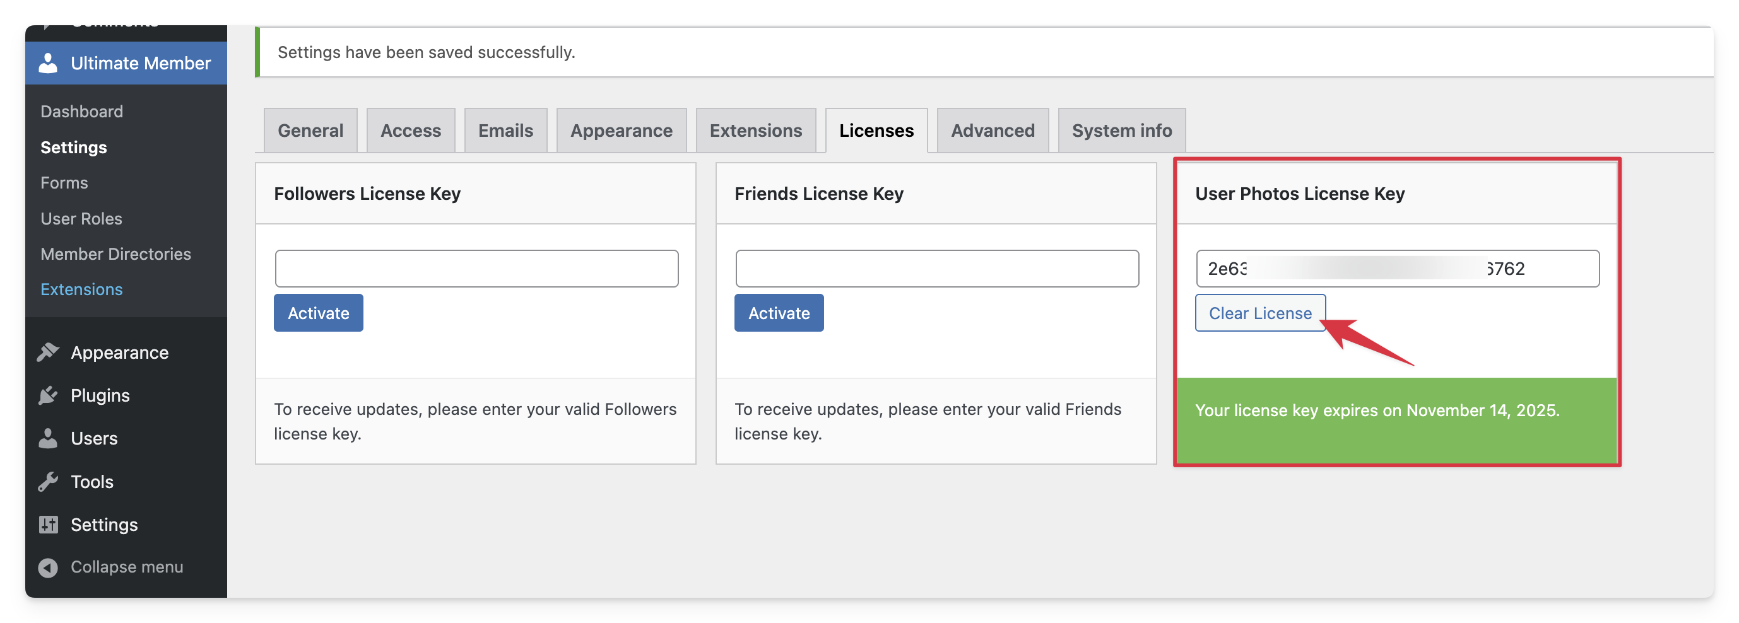Open Extensions submenu link in sidebar
This screenshot has height=623, width=1739.
81,289
